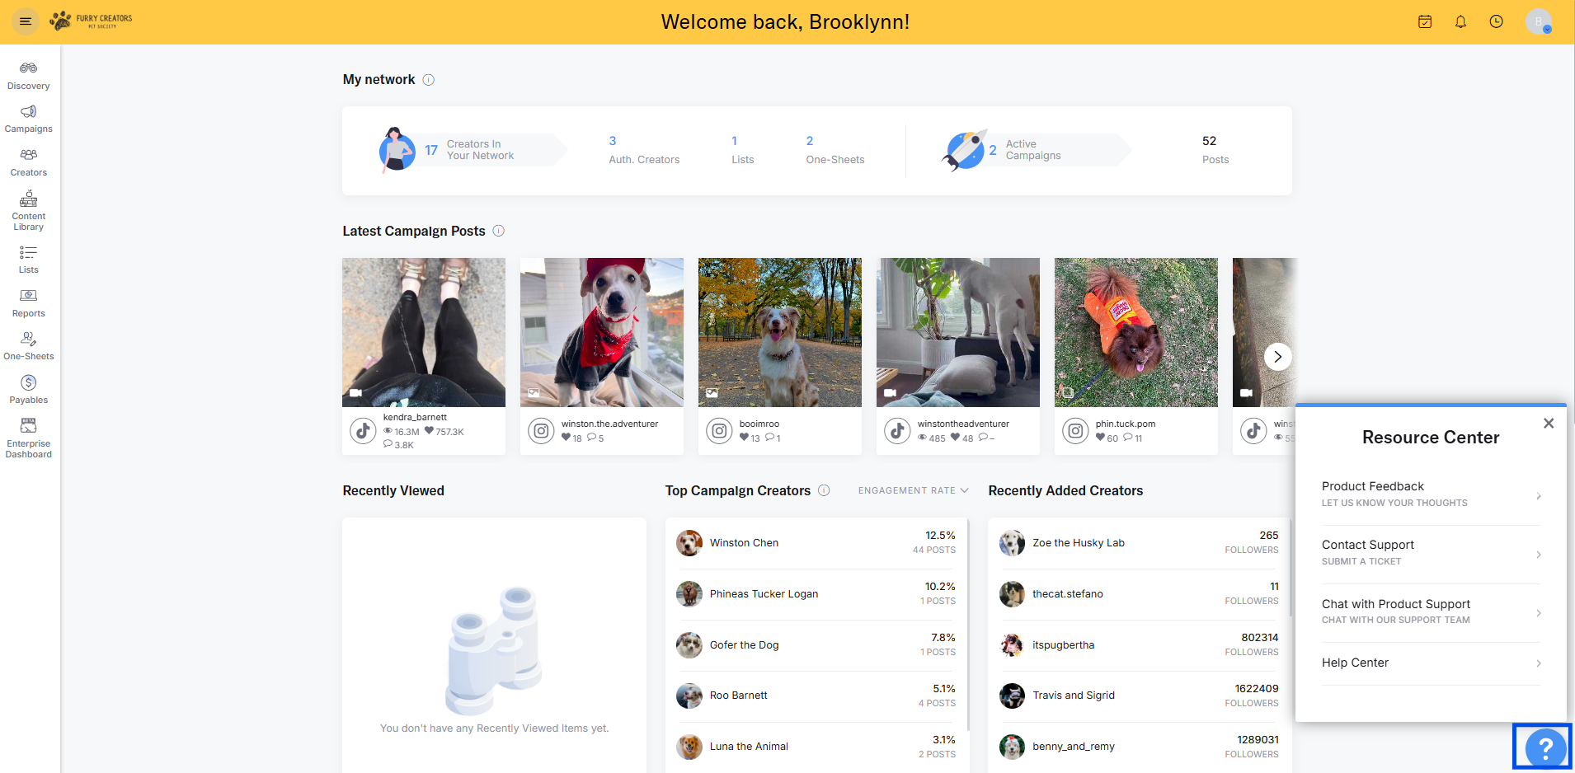The image size is (1575, 773).
Task: Open the calendar icon in top bar
Action: click(1425, 21)
